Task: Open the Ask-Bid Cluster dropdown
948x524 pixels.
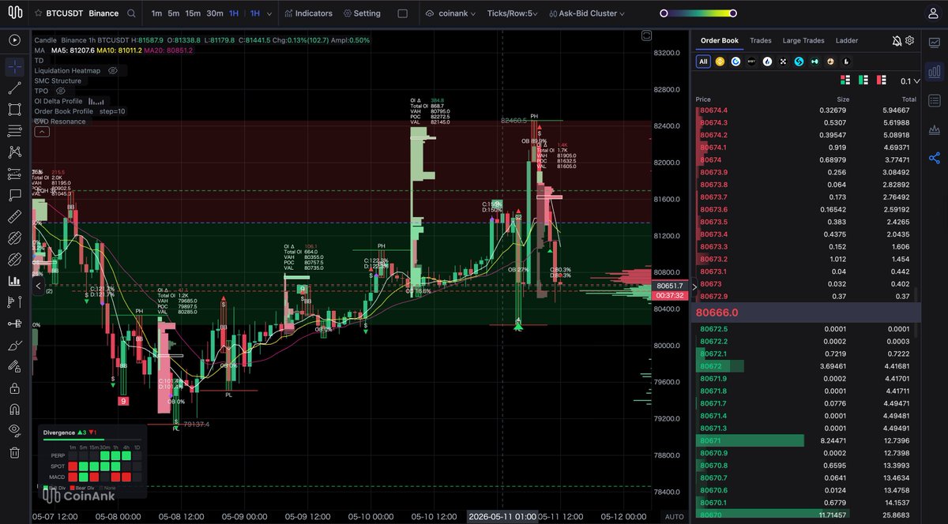Action: 586,13
